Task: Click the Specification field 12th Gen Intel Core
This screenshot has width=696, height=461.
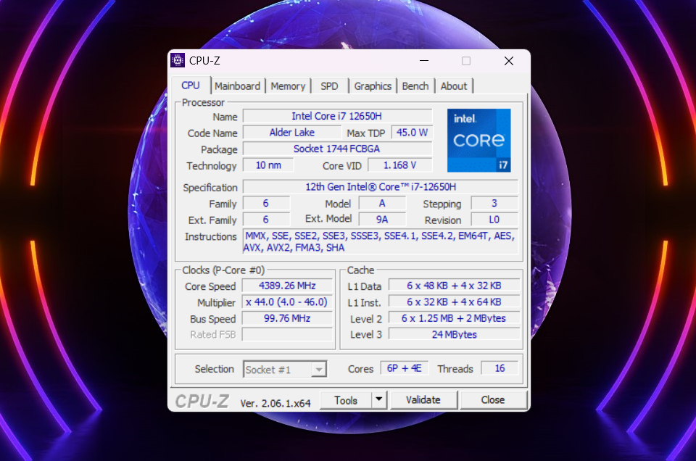Action: (381, 187)
